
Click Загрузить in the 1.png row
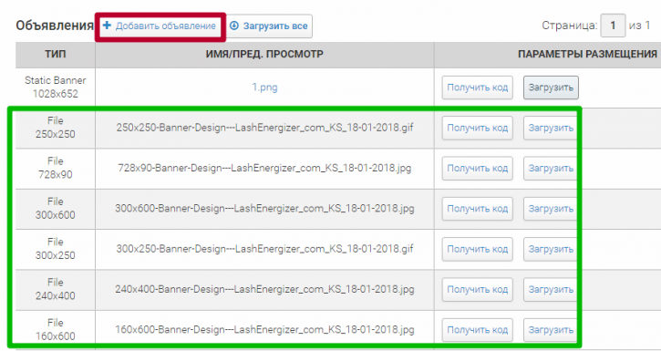click(551, 88)
